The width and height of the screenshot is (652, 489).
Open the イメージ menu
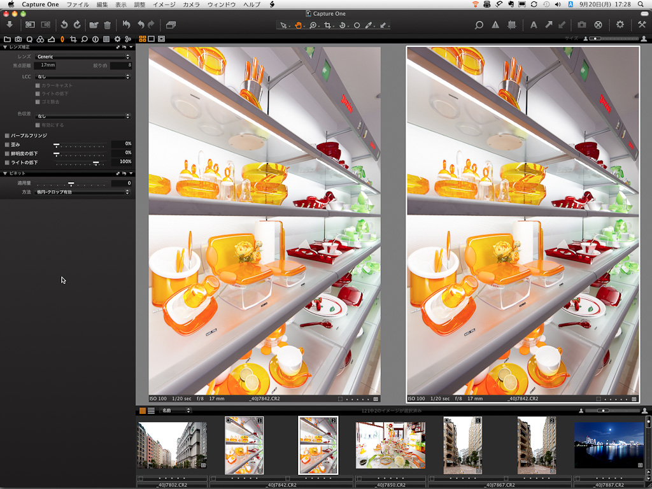pos(164,4)
